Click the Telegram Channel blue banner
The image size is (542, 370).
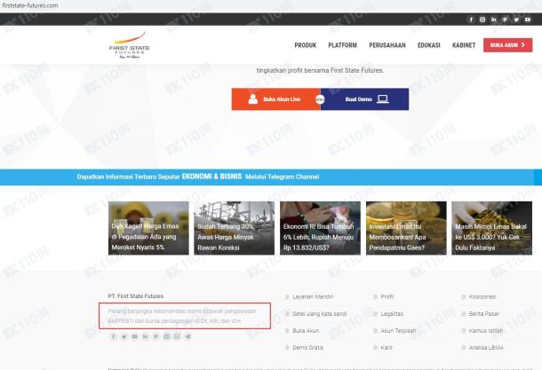click(x=271, y=177)
